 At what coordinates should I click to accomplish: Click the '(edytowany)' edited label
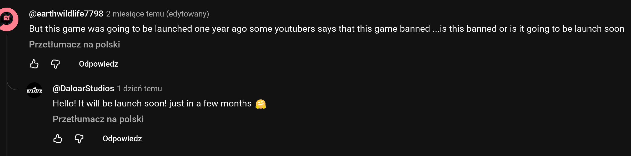click(188, 14)
